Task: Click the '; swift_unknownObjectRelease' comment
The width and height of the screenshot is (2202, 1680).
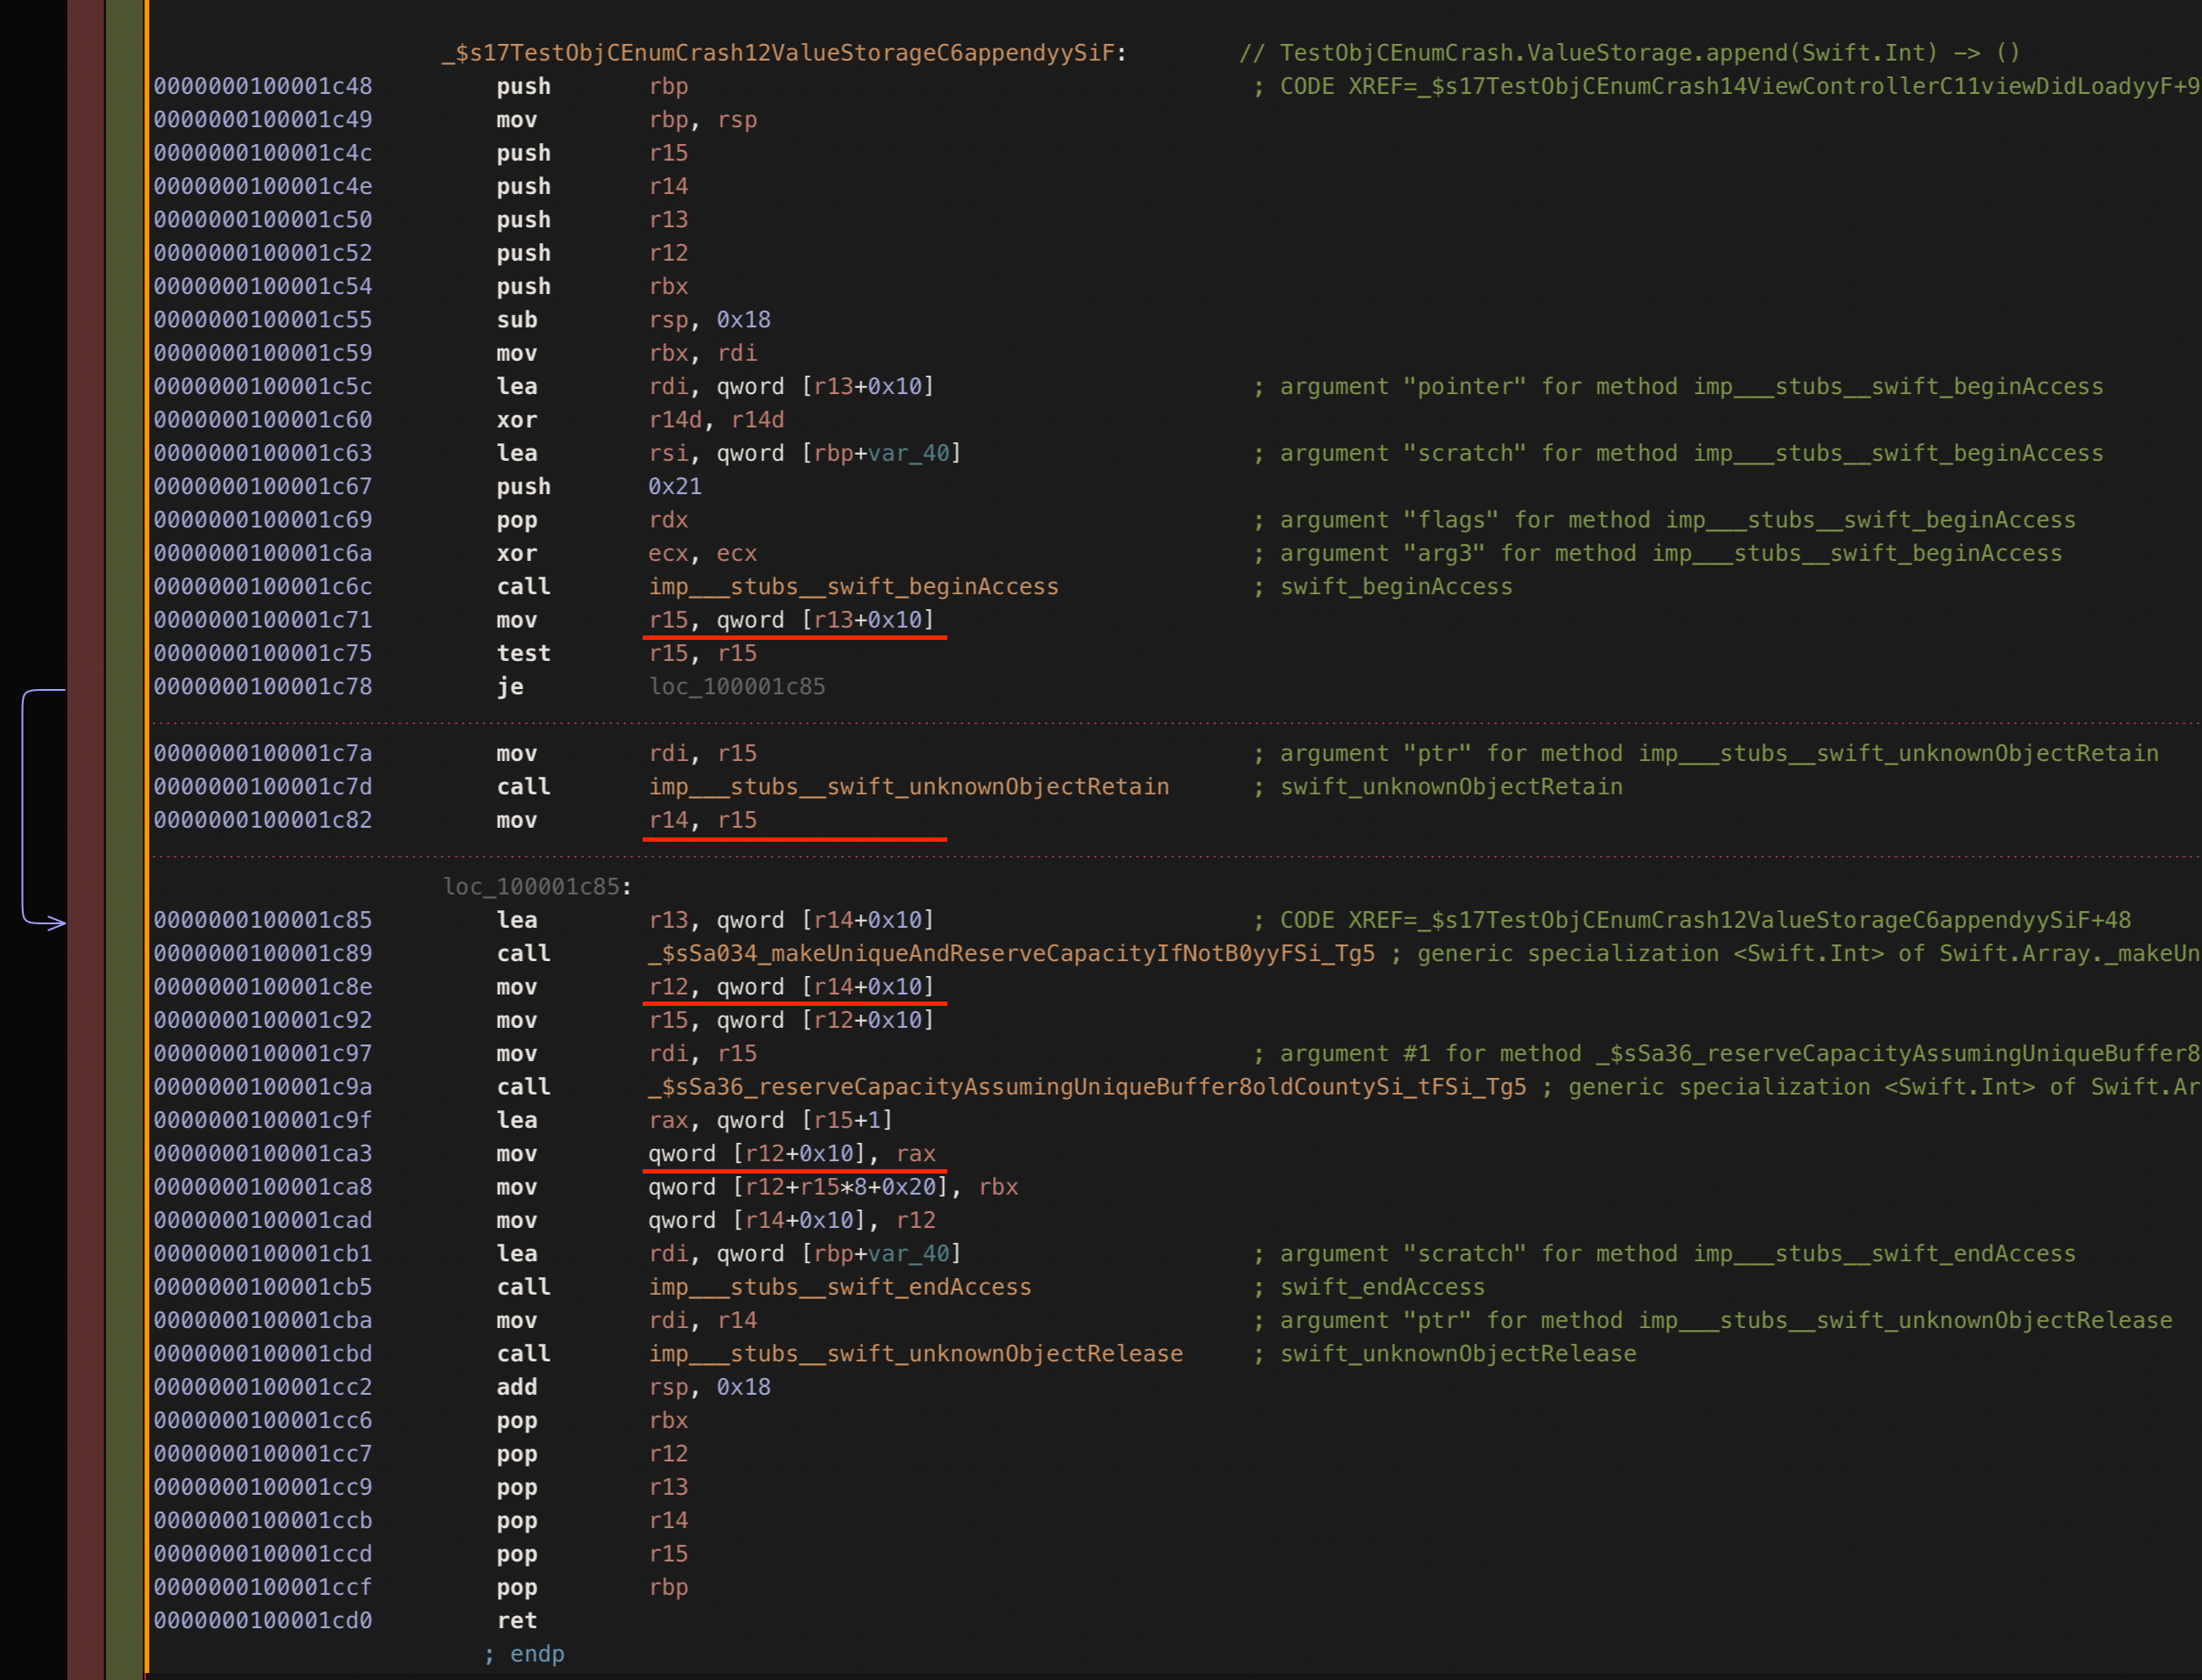Action: coord(1445,1353)
